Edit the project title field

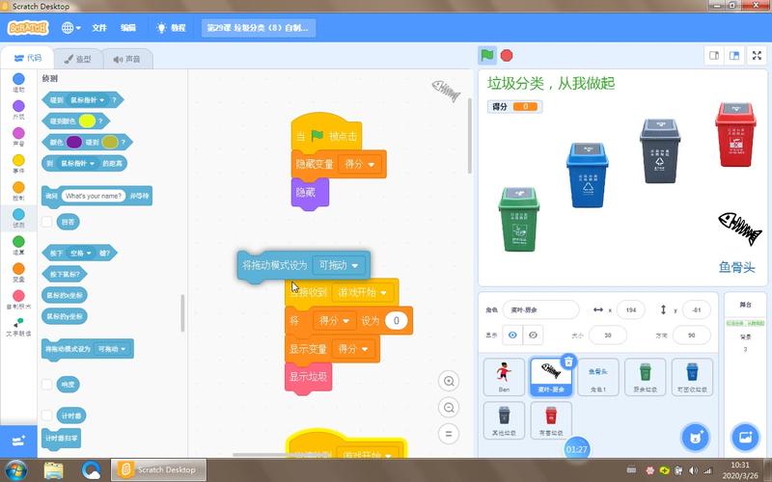tap(259, 28)
